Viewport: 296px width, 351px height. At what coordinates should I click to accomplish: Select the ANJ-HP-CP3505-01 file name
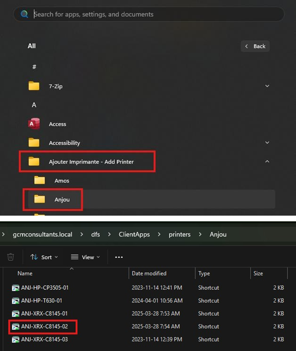click(x=45, y=288)
